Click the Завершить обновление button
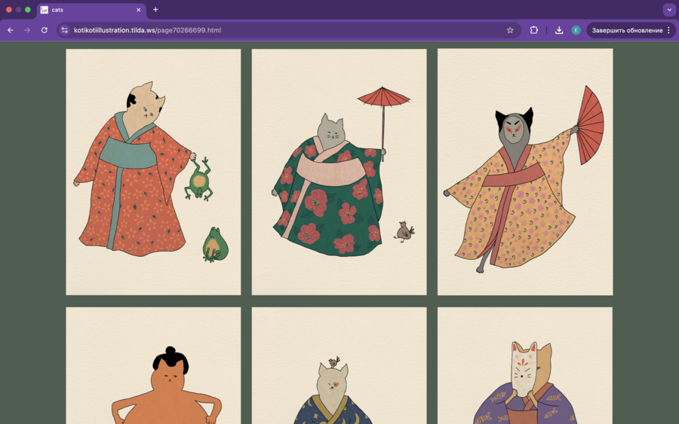 (x=627, y=30)
